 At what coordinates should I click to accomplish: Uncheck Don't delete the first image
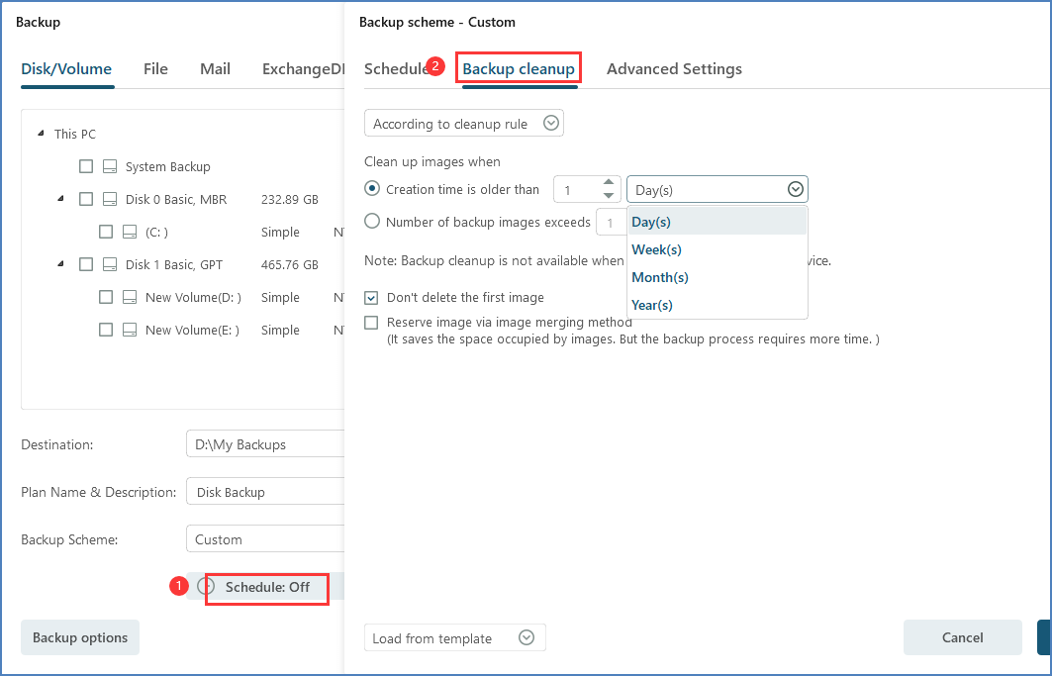(372, 298)
